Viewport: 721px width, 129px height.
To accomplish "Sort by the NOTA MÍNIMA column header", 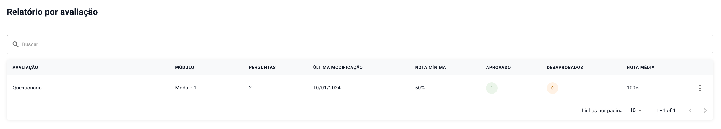I will point(430,68).
